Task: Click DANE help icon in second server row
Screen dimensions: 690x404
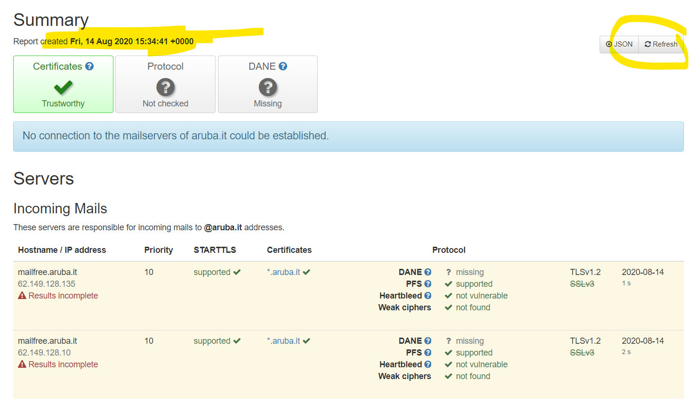Action: pyautogui.click(x=428, y=341)
